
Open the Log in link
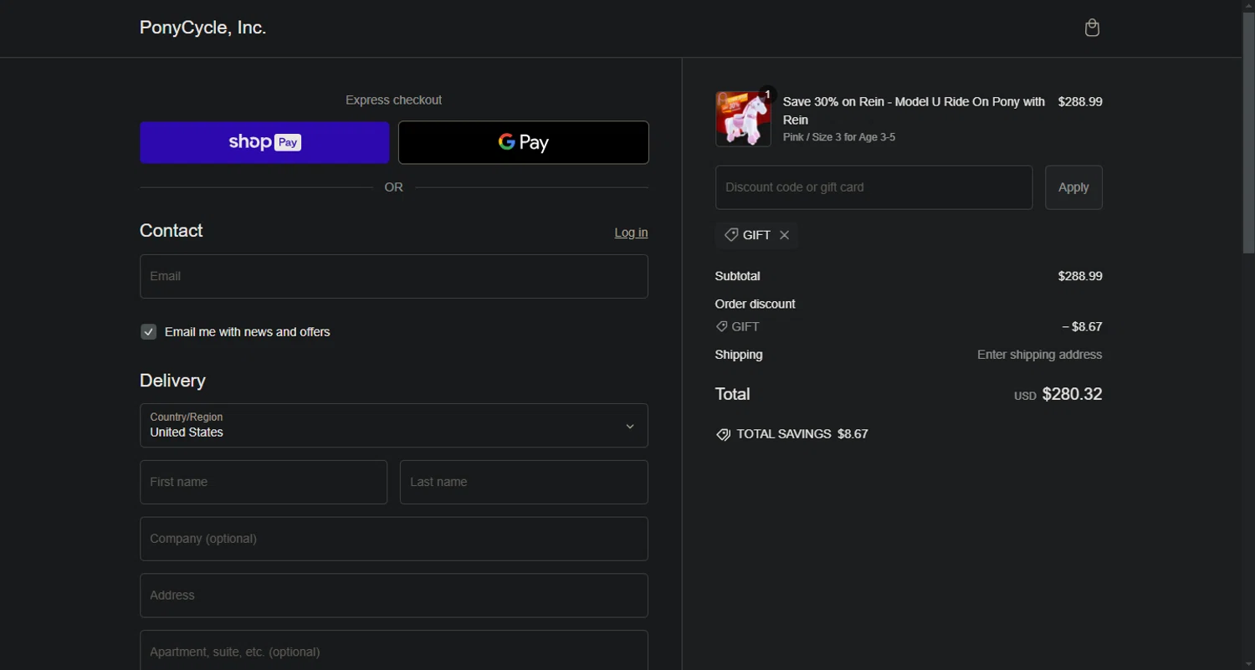pos(631,233)
